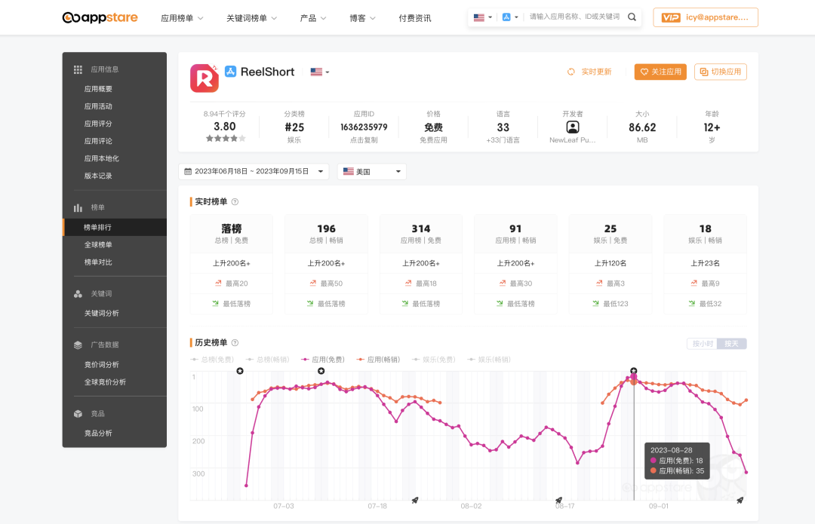
Task: Click the appstare logo icon
Action: coord(69,18)
